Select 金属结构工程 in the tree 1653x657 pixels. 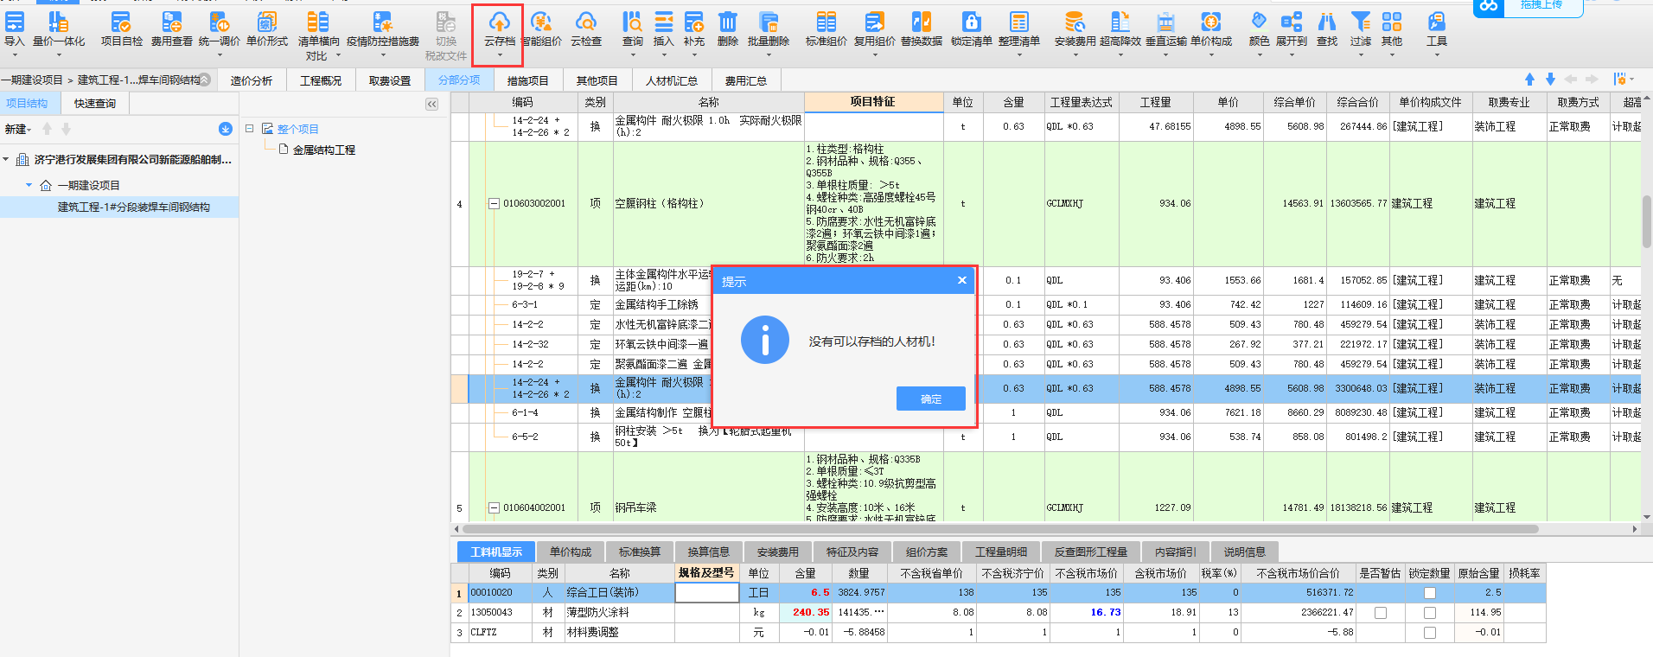pos(324,150)
